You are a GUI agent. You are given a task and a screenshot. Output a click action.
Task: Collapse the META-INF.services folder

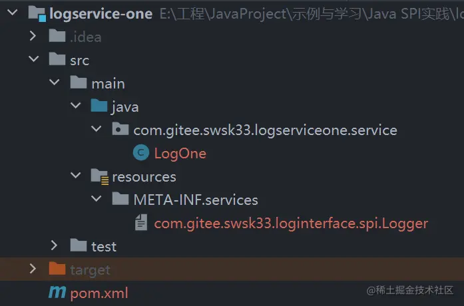(x=97, y=200)
